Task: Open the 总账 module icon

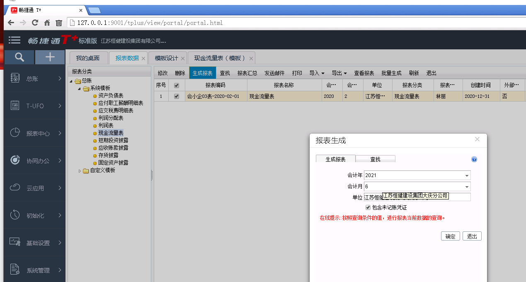Action: (15, 78)
